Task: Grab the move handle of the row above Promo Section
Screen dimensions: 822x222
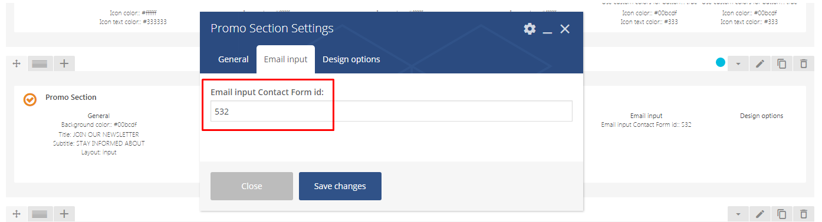Action: pos(17,63)
